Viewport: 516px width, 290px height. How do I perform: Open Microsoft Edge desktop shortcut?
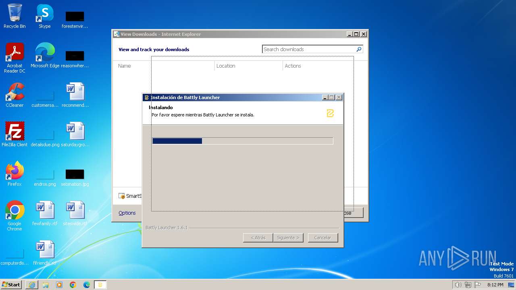tap(45, 56)
